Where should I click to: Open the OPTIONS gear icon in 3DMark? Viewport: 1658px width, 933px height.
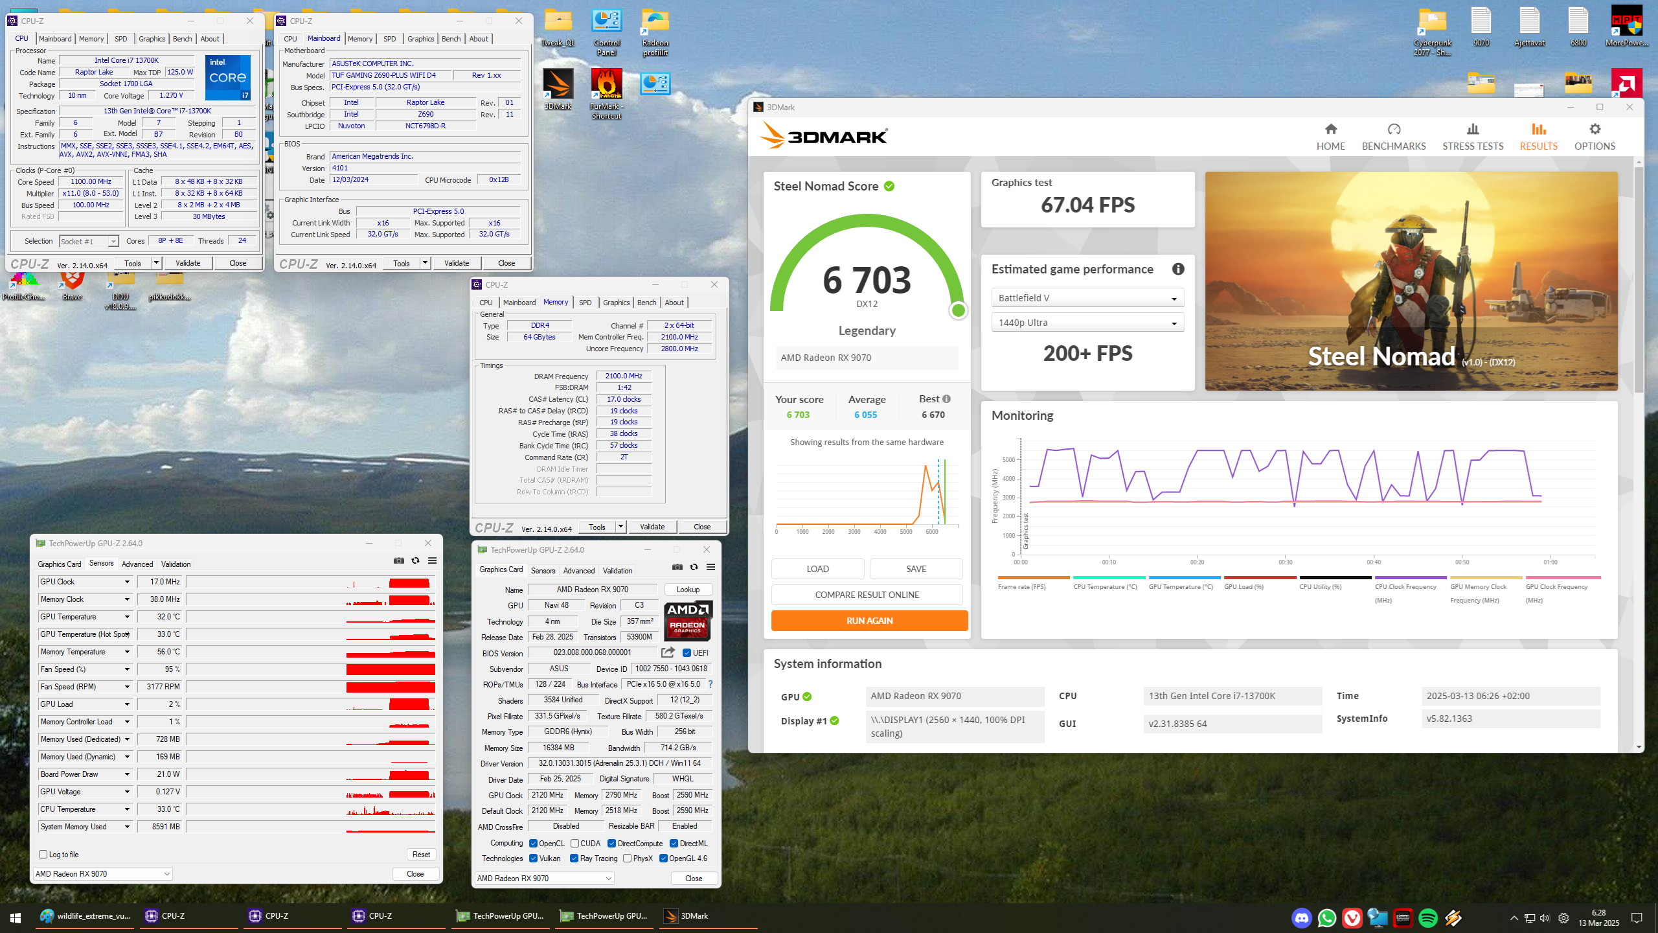pyautogui.click(x=1595, y=129)
